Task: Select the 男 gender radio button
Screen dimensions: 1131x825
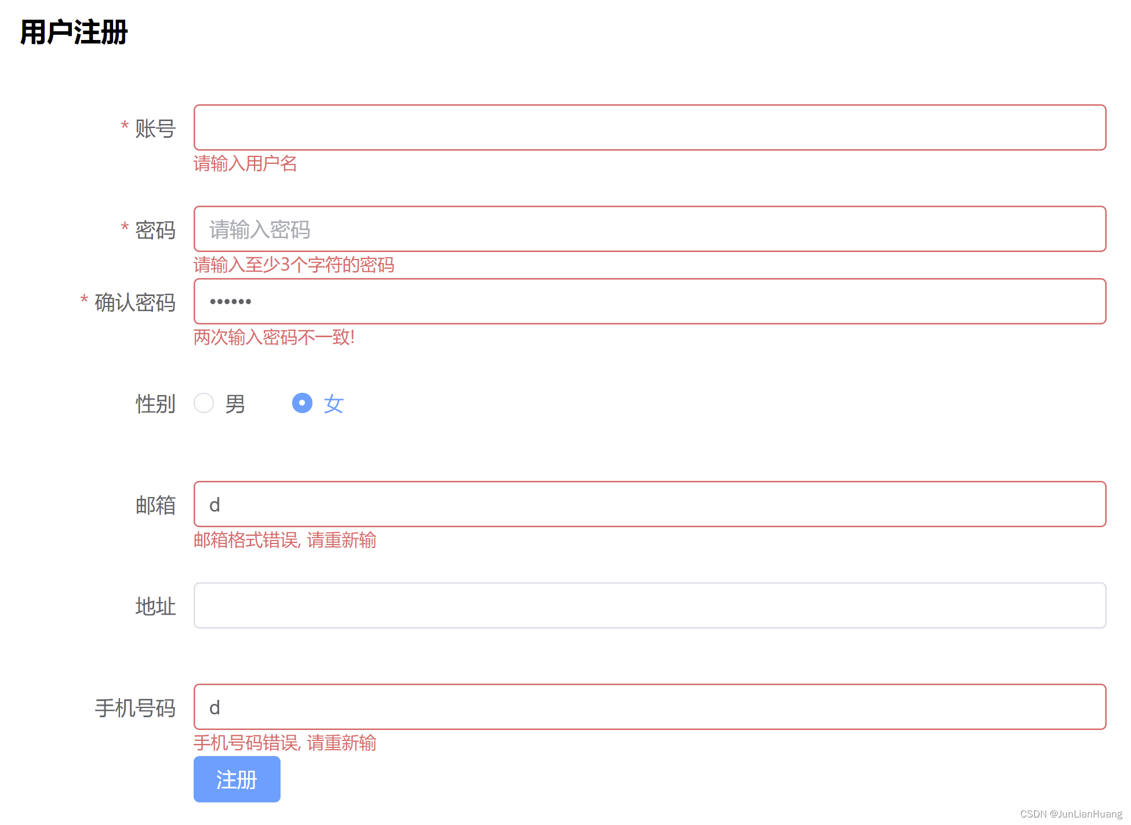Action: tap(204, 403)
